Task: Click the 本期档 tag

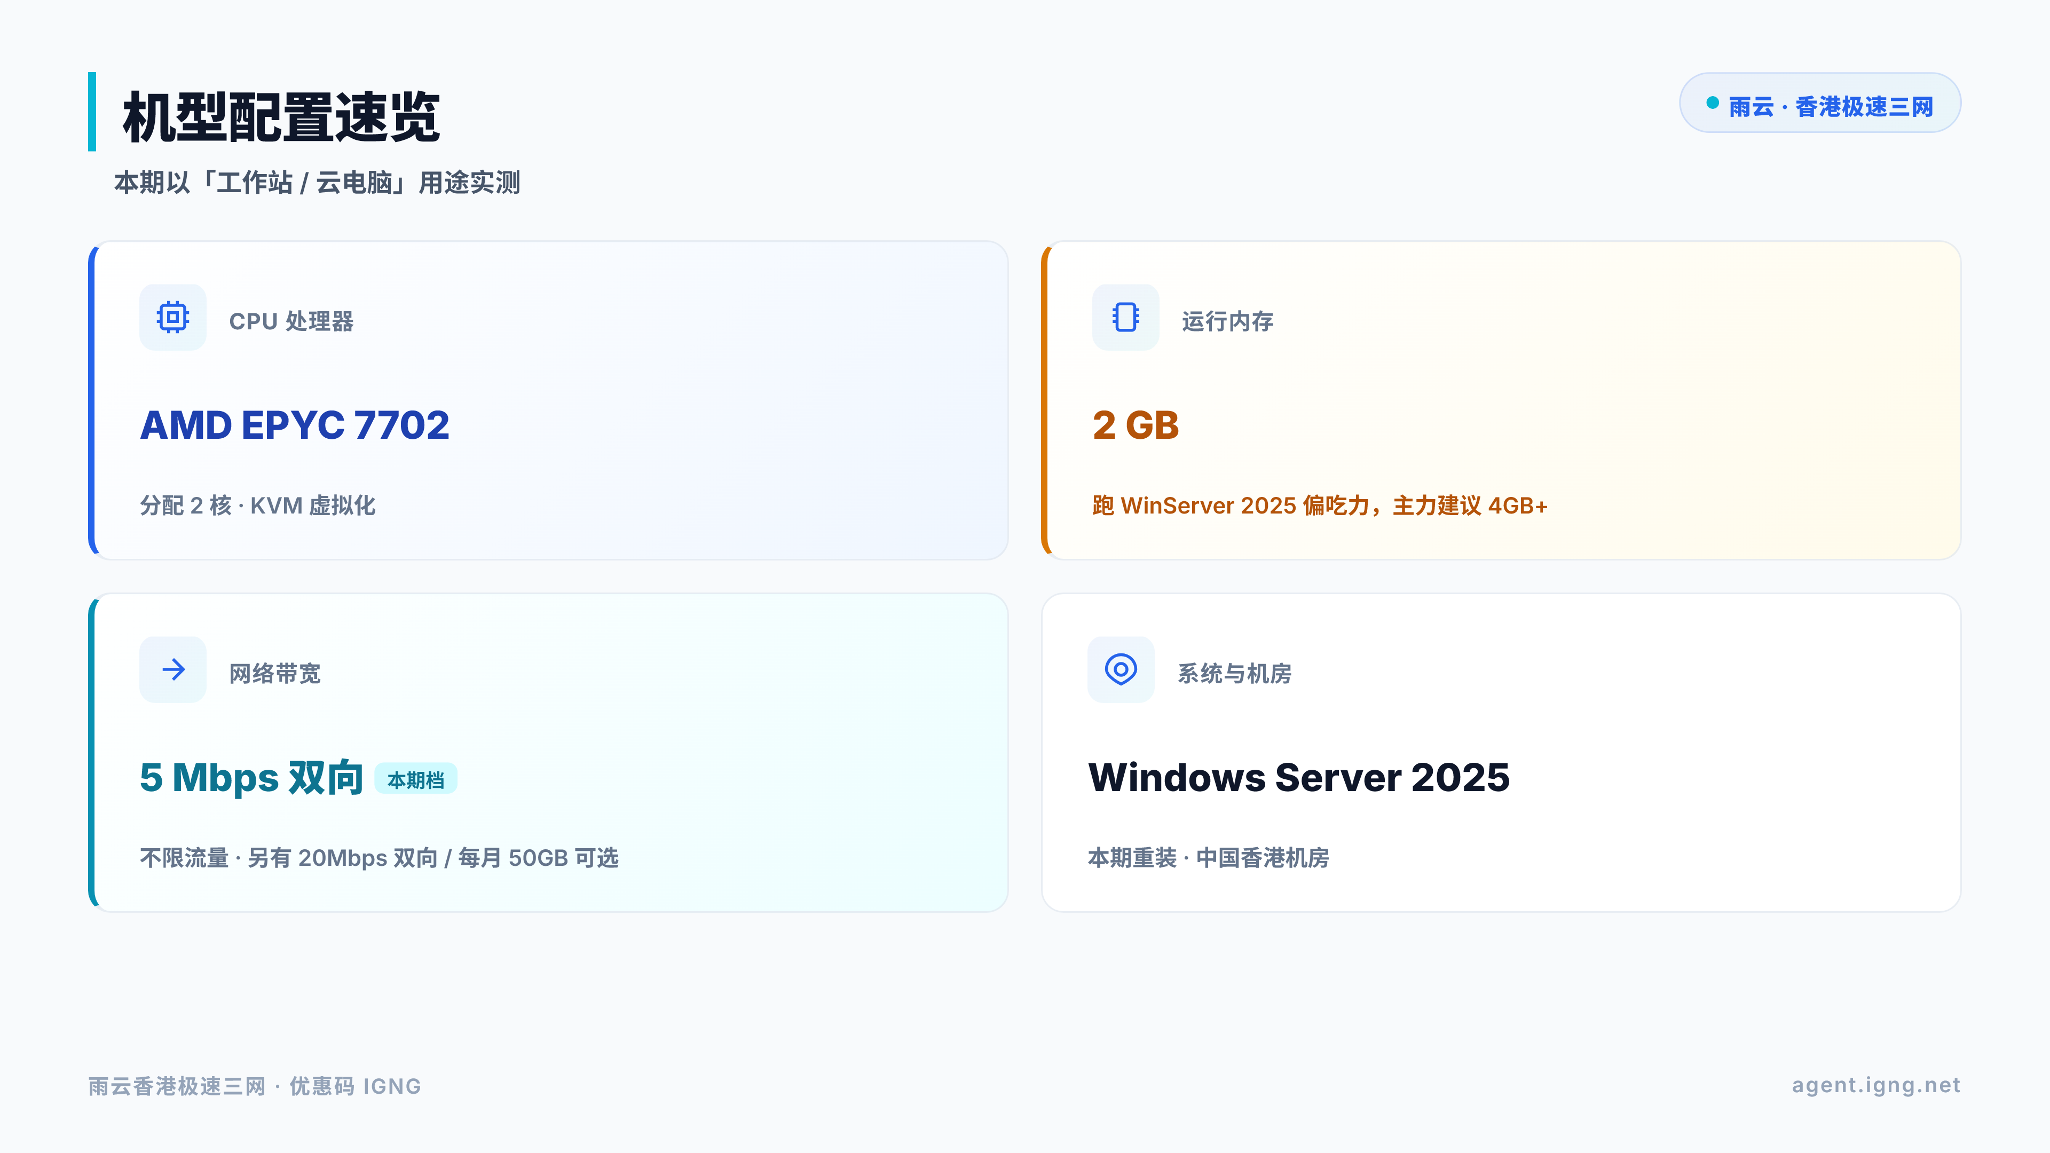Action: (x=415, y=779)
